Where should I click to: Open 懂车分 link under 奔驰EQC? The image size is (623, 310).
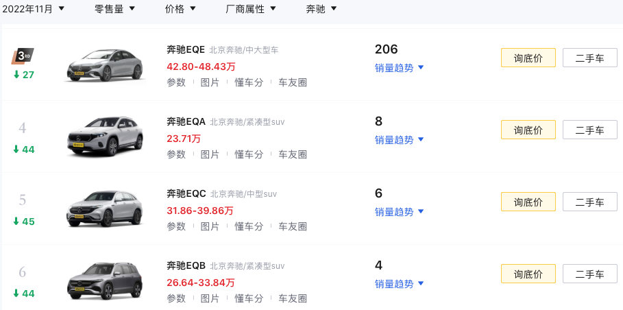coord(249,226)
